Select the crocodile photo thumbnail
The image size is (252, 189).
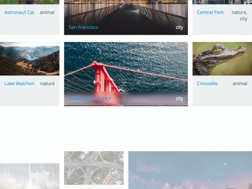point(222,59)
